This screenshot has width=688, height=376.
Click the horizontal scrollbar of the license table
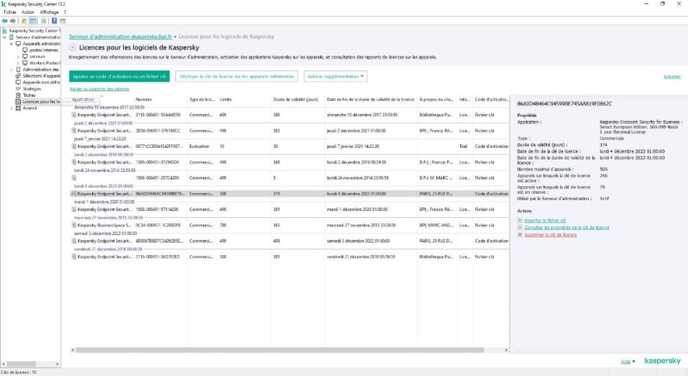pyautogui.click(x=279, y=350)
